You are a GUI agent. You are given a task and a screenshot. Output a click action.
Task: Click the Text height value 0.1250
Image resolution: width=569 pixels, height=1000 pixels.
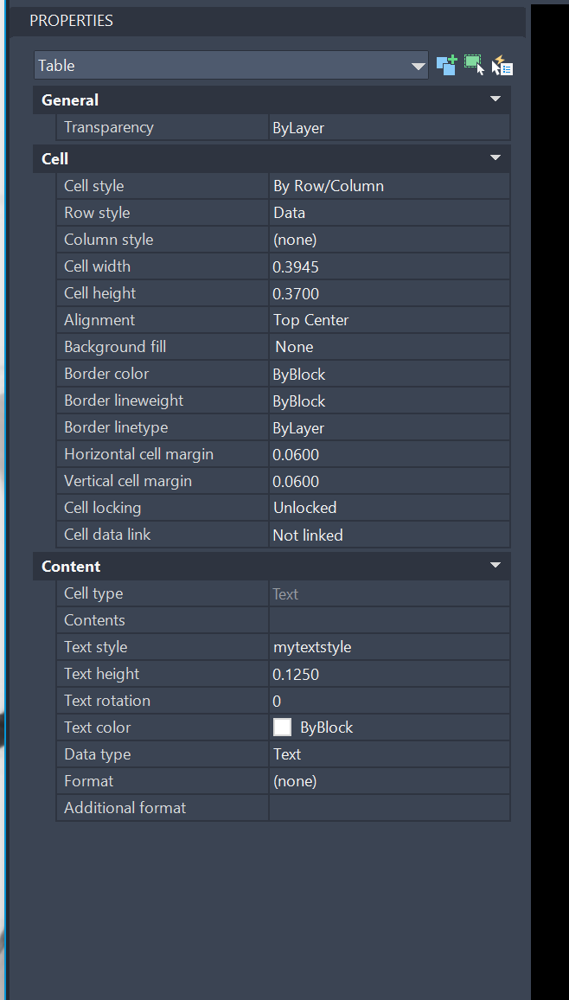389,674
